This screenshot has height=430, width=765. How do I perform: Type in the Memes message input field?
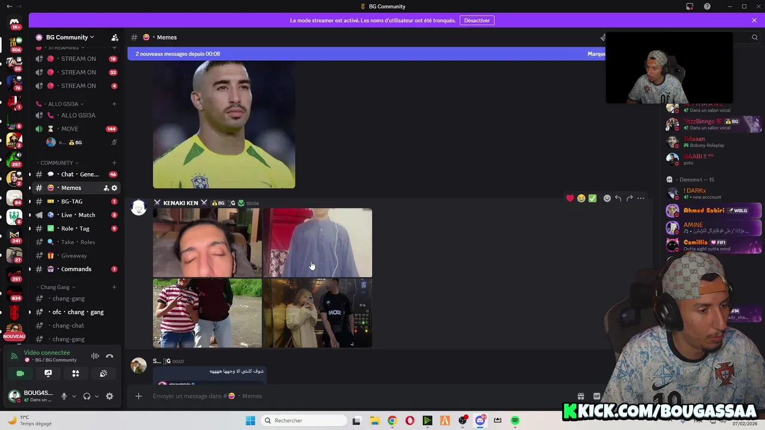tap(359, 396)
